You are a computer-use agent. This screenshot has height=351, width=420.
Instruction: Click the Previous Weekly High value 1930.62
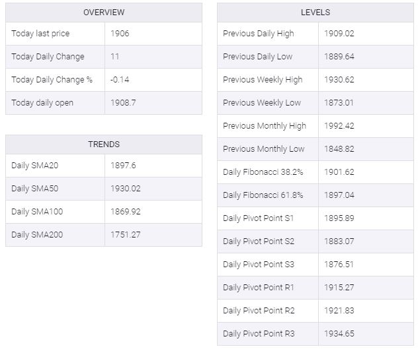coord(339,80)
